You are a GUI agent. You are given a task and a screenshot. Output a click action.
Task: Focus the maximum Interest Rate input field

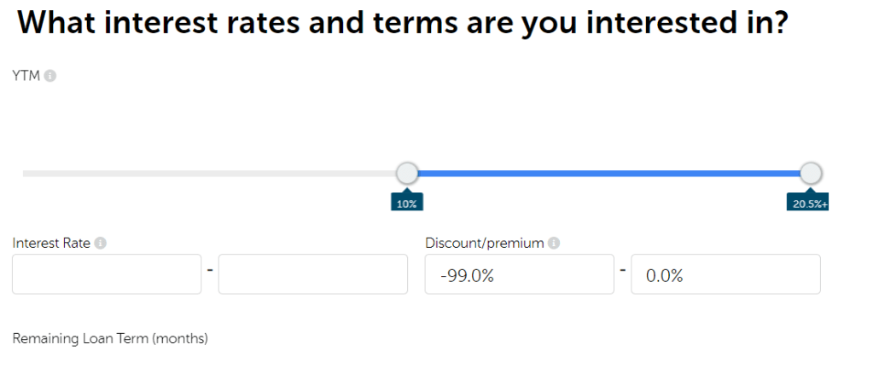click(313, 274)
